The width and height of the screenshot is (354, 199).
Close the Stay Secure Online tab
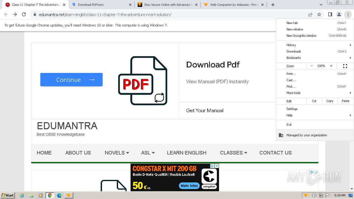click(x=196, y=5)
